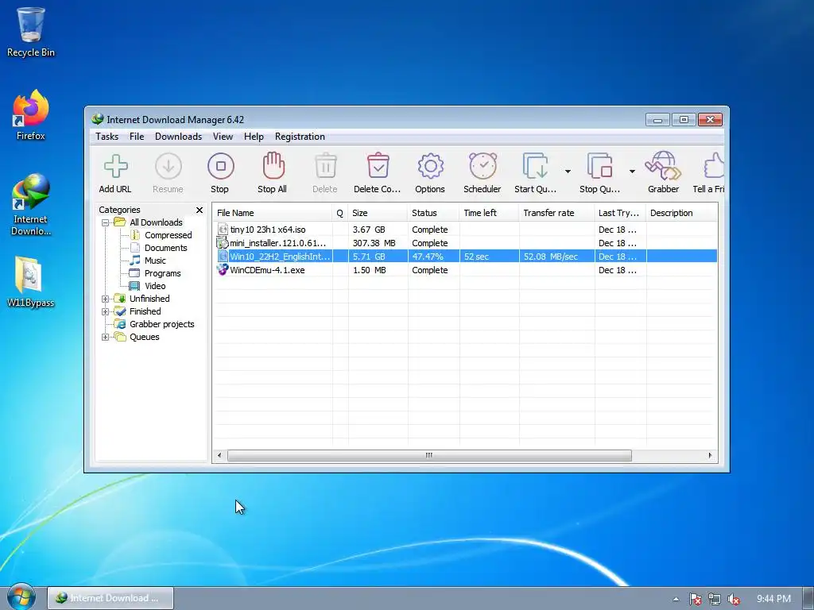This screenshot has width=814, height=610.
Task: Select All Downloads folder in tree
Action: [156, 222]
